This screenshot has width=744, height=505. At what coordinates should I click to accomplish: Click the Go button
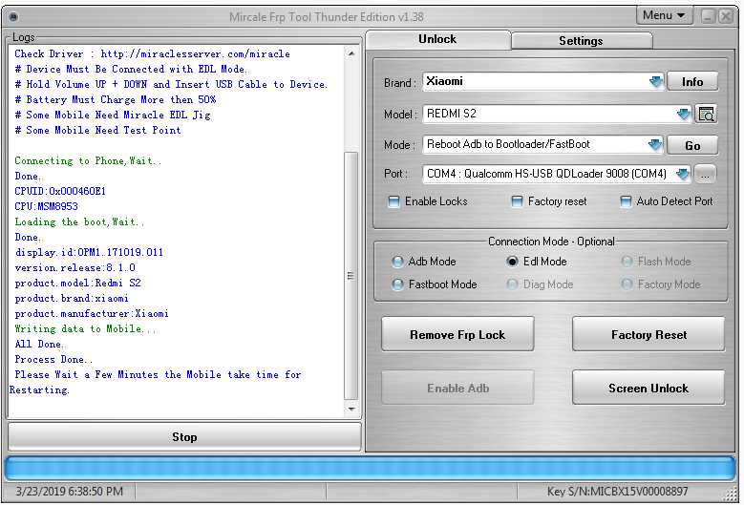click(x=692, y=145)
